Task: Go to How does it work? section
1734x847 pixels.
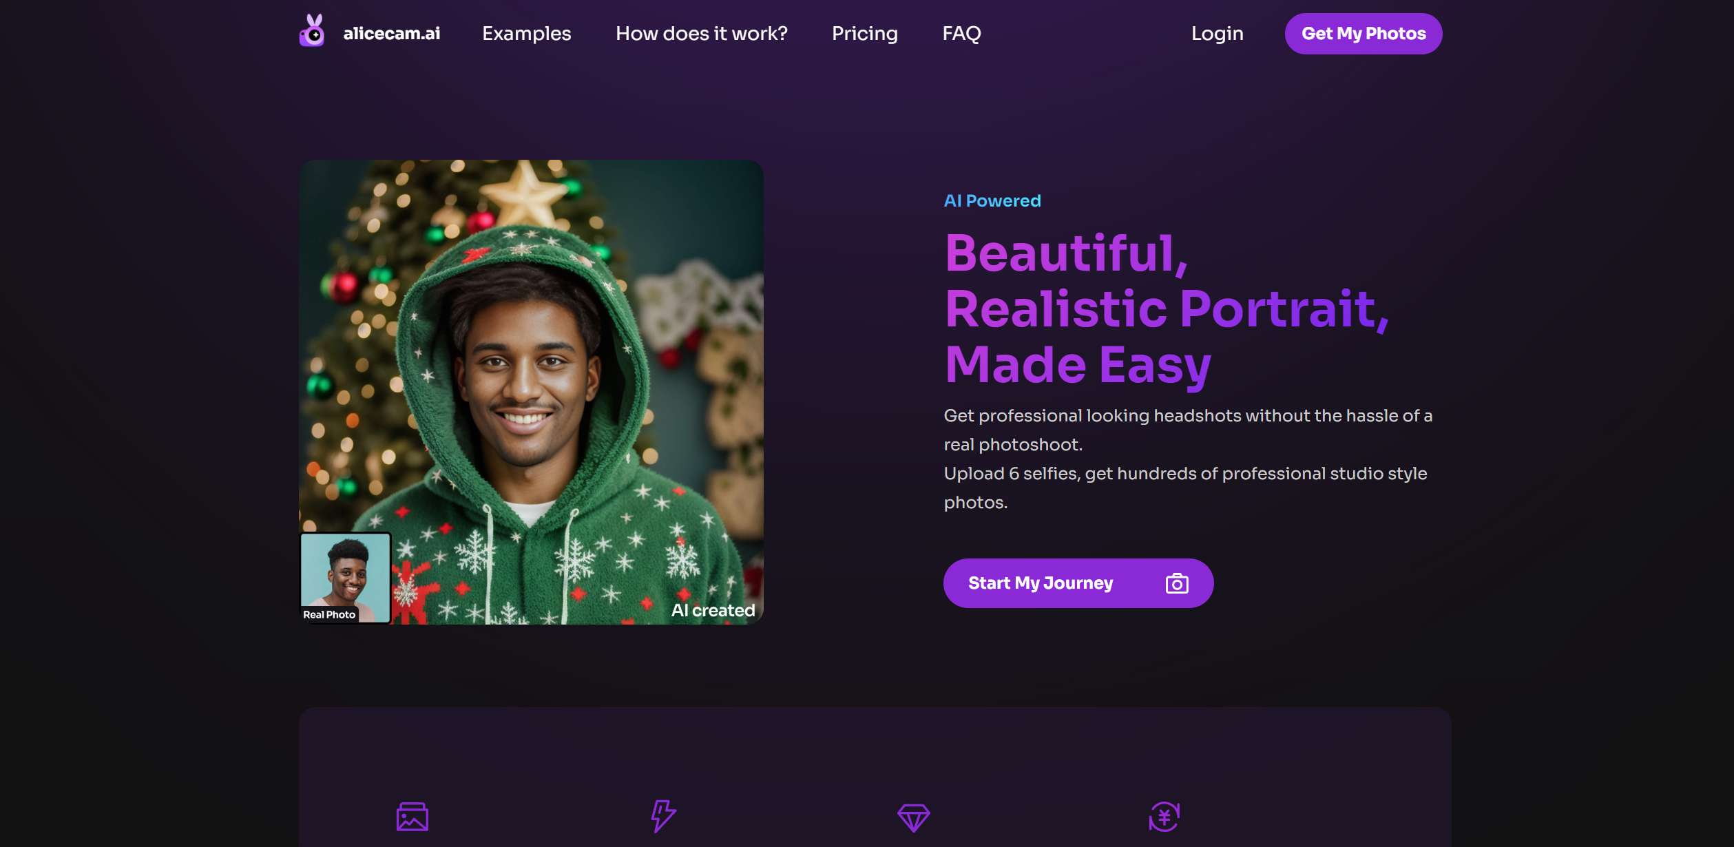Action: (701, 33)
